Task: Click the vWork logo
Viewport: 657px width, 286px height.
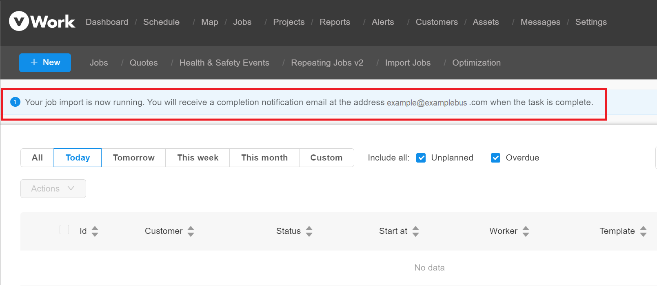Action: click(42, 21)
